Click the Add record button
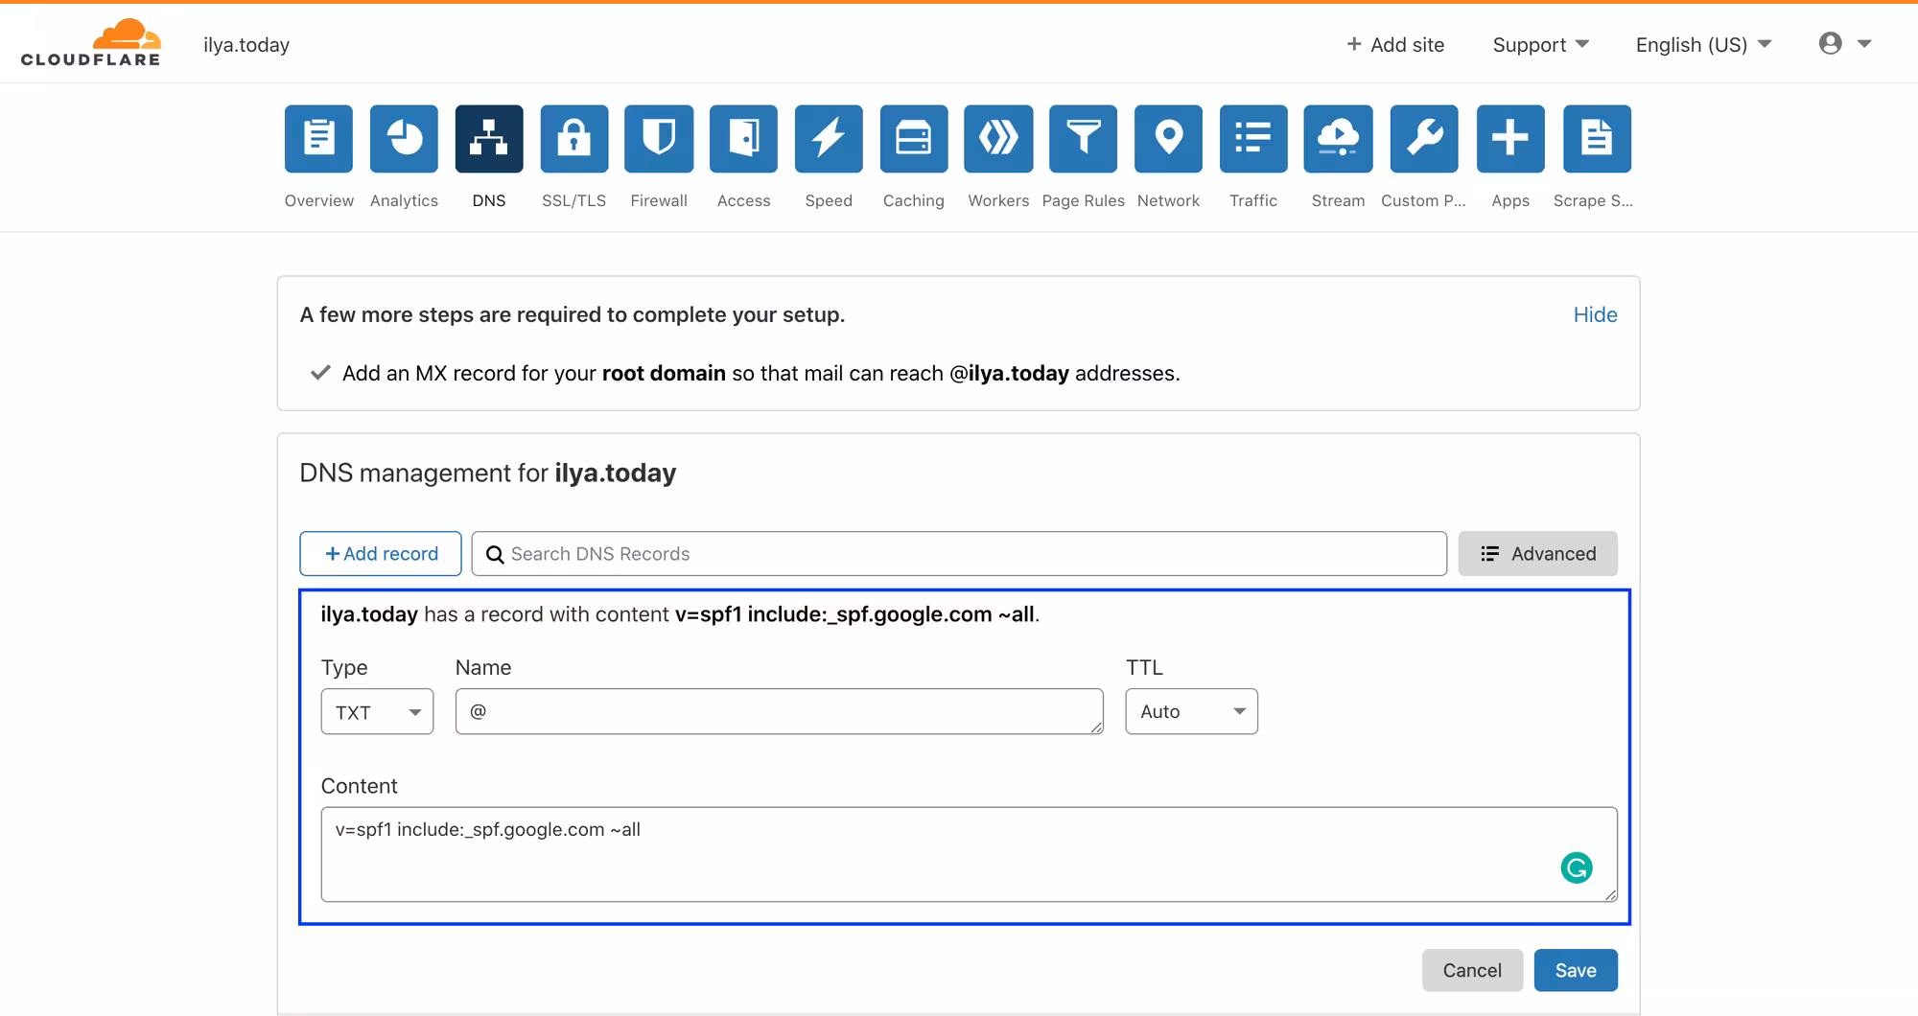Viewport: 1918px width, 1016px height. (x=381, y=553)
